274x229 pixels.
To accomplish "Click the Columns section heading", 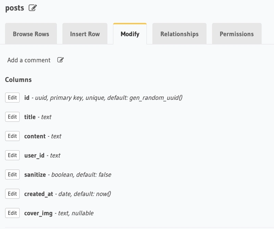I will click(x=18, y=80).
